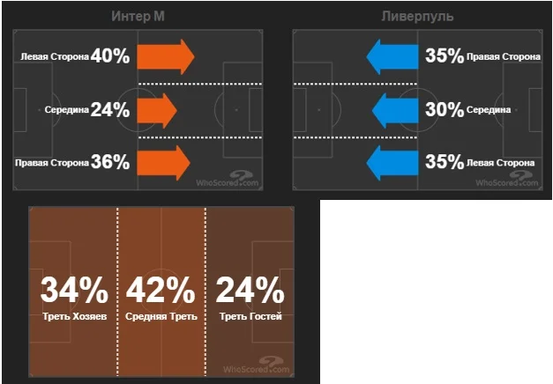The image size is (553, 384).
Task: Click Inter's Левая Сторона label
Action: (x=55, y=57)
